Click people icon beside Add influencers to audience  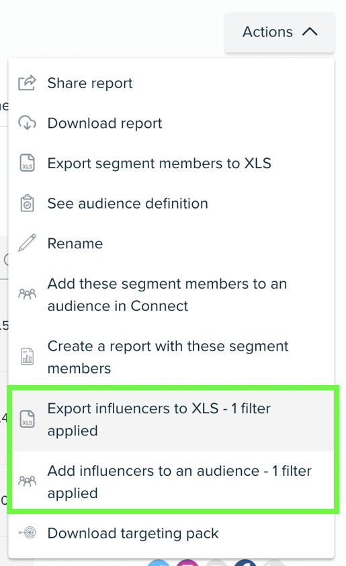[x=27, y=481]
